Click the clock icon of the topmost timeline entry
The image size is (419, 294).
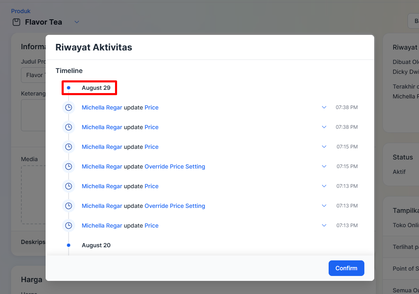point(69,107)
